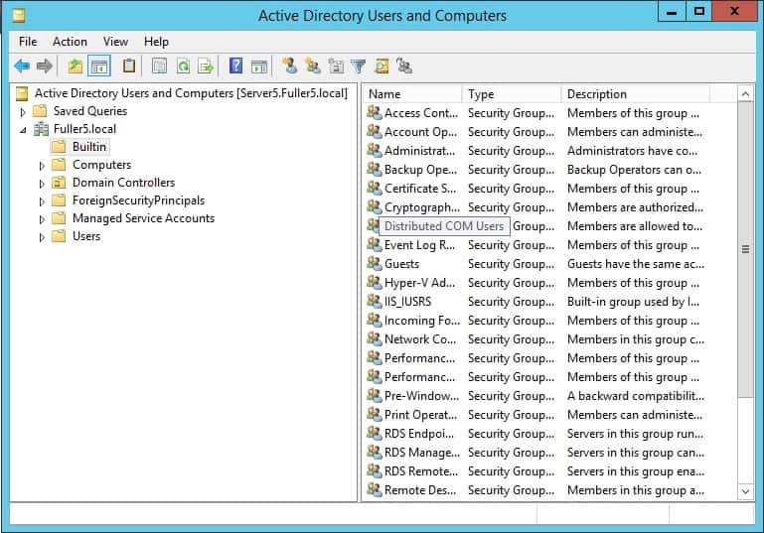Expand the Saved Queries node
Viewport: 764px width, 533px height.
pos(23,112)
